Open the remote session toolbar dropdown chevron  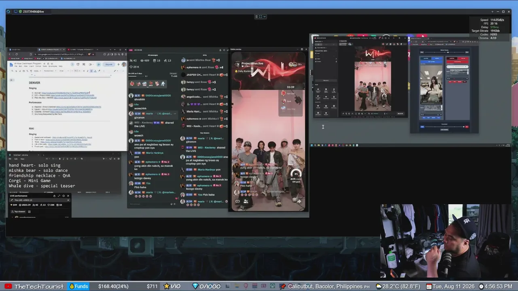point(265,17)
